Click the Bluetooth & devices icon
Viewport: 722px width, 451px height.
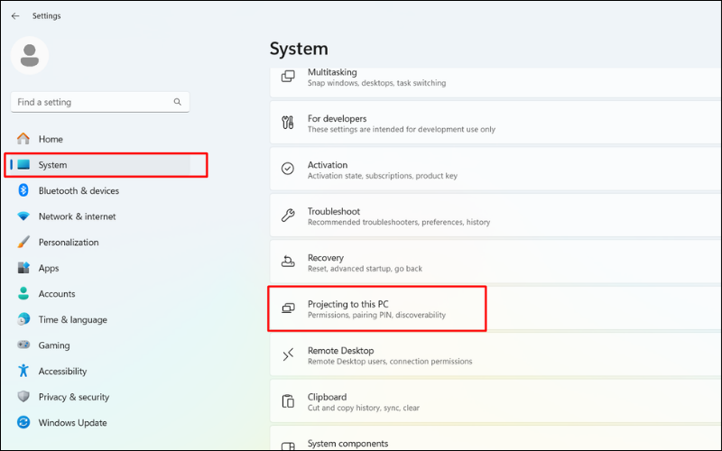click(23, 190)
